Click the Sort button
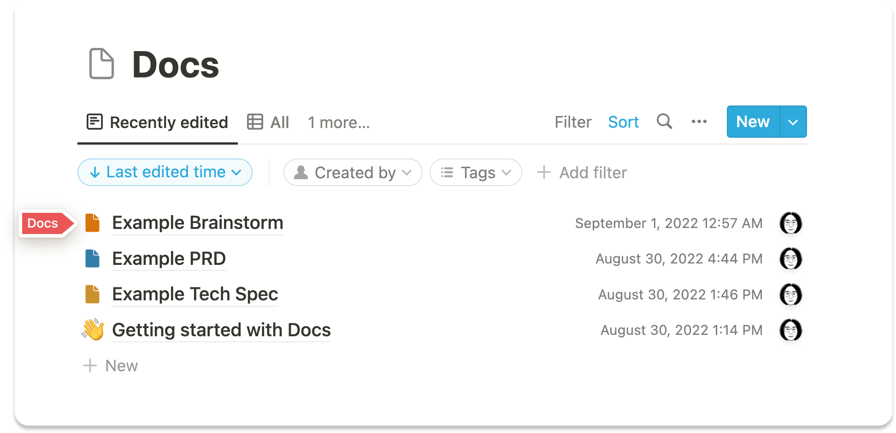 pyautogui.click(x=623, y=122)
